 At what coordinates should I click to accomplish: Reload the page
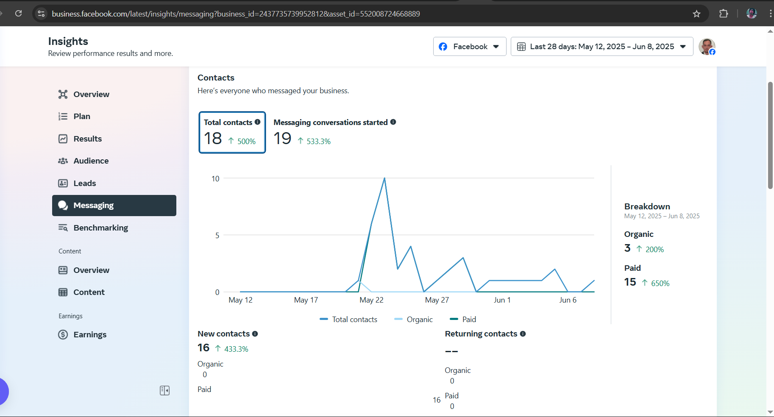click(x=19, y=14)
